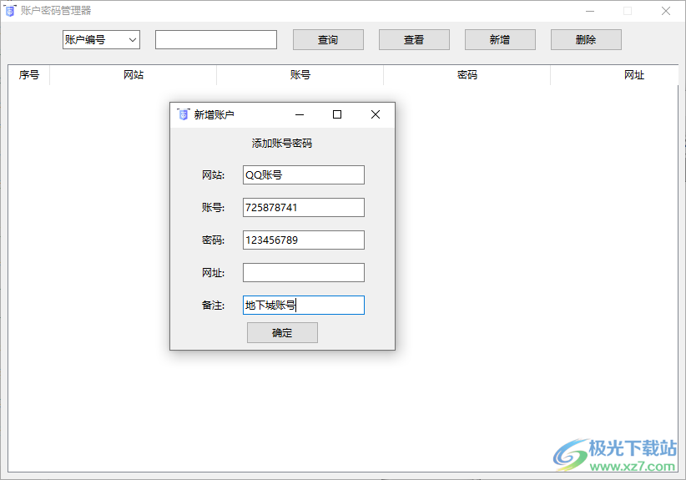Select the 网站 column header
Image resolution: width=686 pixels, height=480 pixels.
coord(134,75)
